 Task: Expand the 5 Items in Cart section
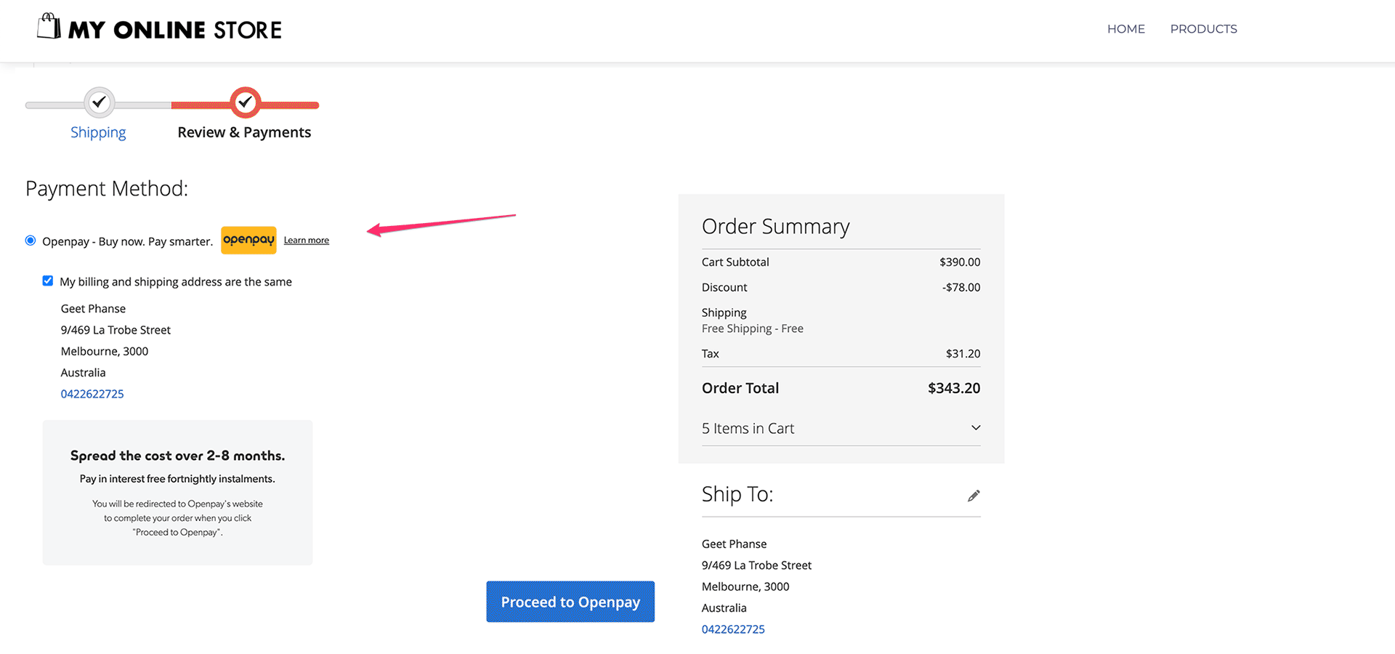click(x=976, y=427)
